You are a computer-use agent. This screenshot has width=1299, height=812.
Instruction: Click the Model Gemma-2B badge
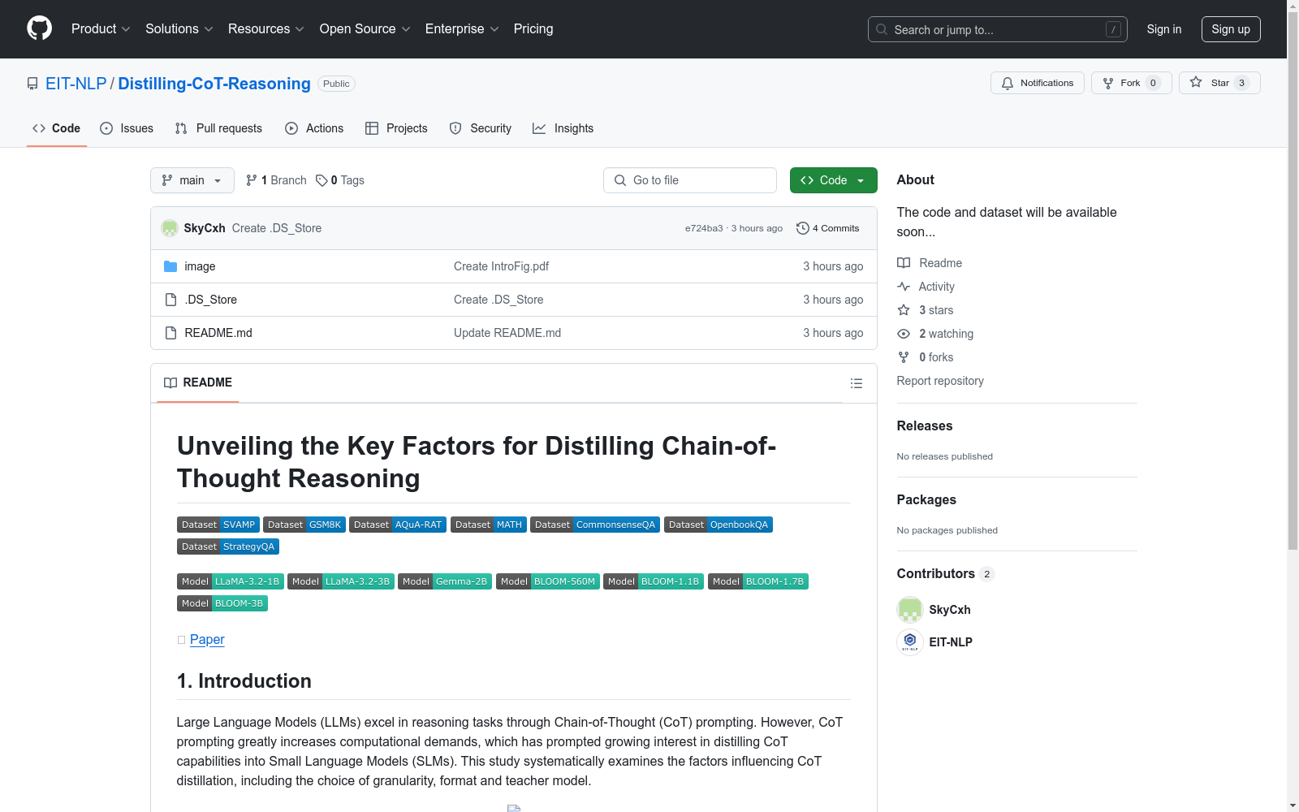tap(445, 581)
